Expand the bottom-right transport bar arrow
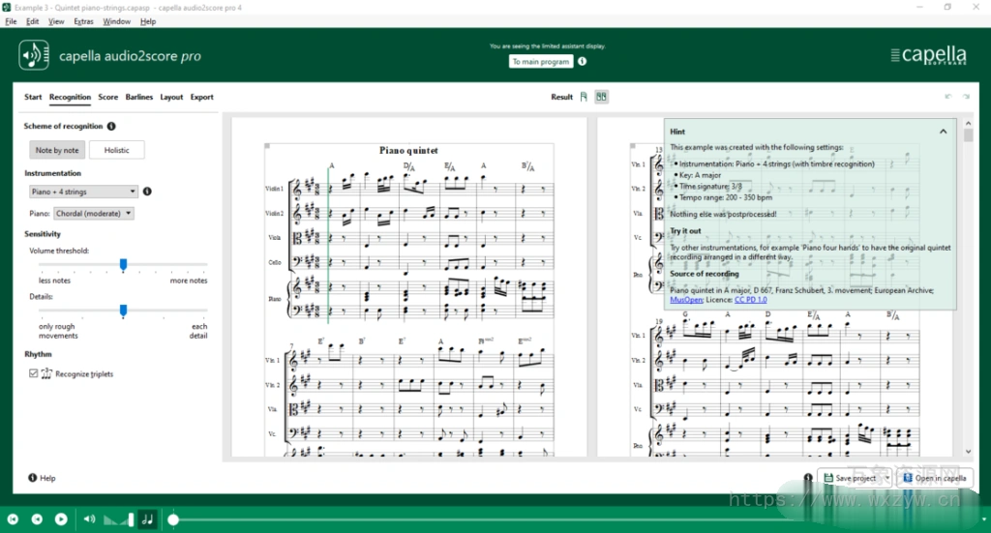 pos(983,519)
